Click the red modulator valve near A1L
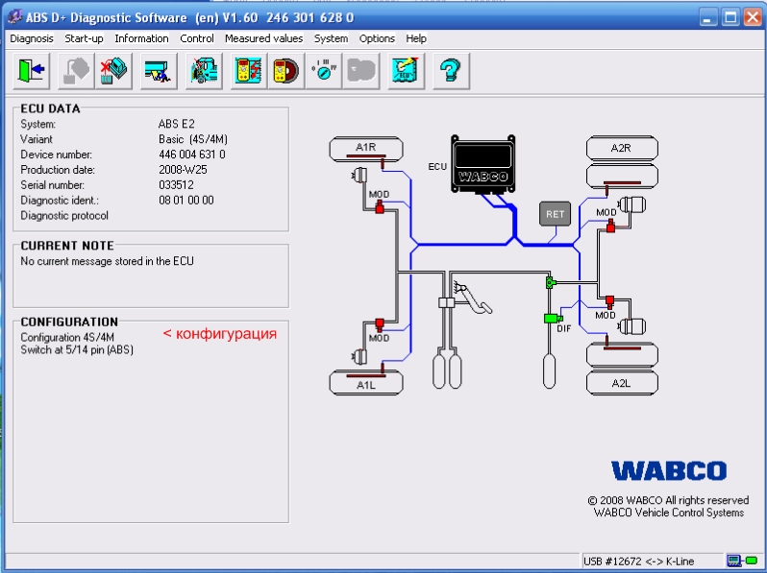Viewport: 767px width, 573px height. (x=380, y=324)
